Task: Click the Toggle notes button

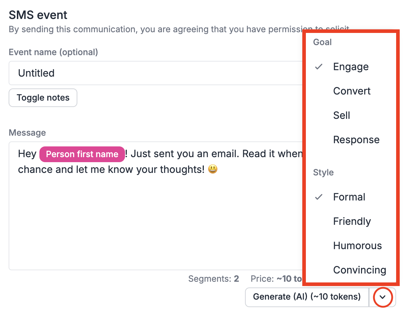Action: (x=43, y=97)
